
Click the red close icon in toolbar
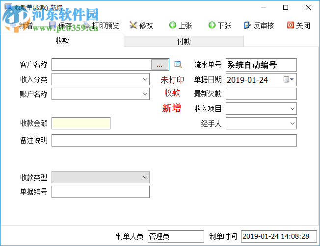click(291, 25)
